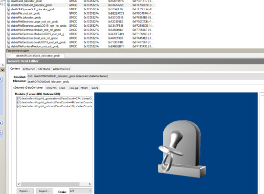Viewport: 264px width, 194px height.
Task: Select the deathOfAChildGold_tslocator_gmdc document tab
Action: [x=38, y=56]
